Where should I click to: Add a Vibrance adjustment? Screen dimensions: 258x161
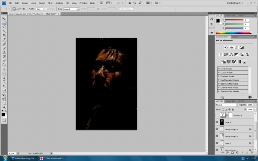pyautogui.click(x=221, y=55)
